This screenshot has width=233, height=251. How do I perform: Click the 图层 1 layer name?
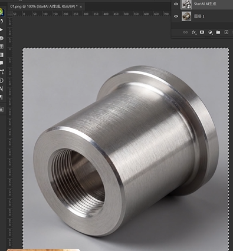click(199, 16)
